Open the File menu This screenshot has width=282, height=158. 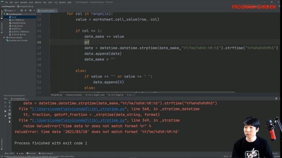pos(7,3)
